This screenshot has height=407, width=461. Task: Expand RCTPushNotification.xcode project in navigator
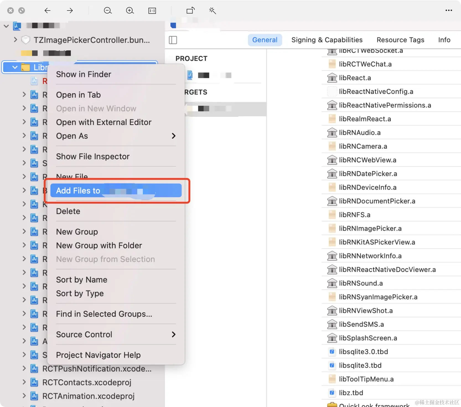tap(24, 369)
